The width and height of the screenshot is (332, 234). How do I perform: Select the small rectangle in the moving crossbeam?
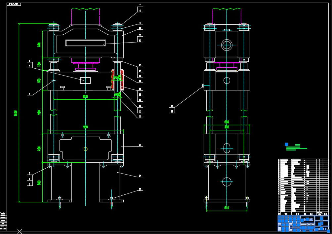click(86, 80)
